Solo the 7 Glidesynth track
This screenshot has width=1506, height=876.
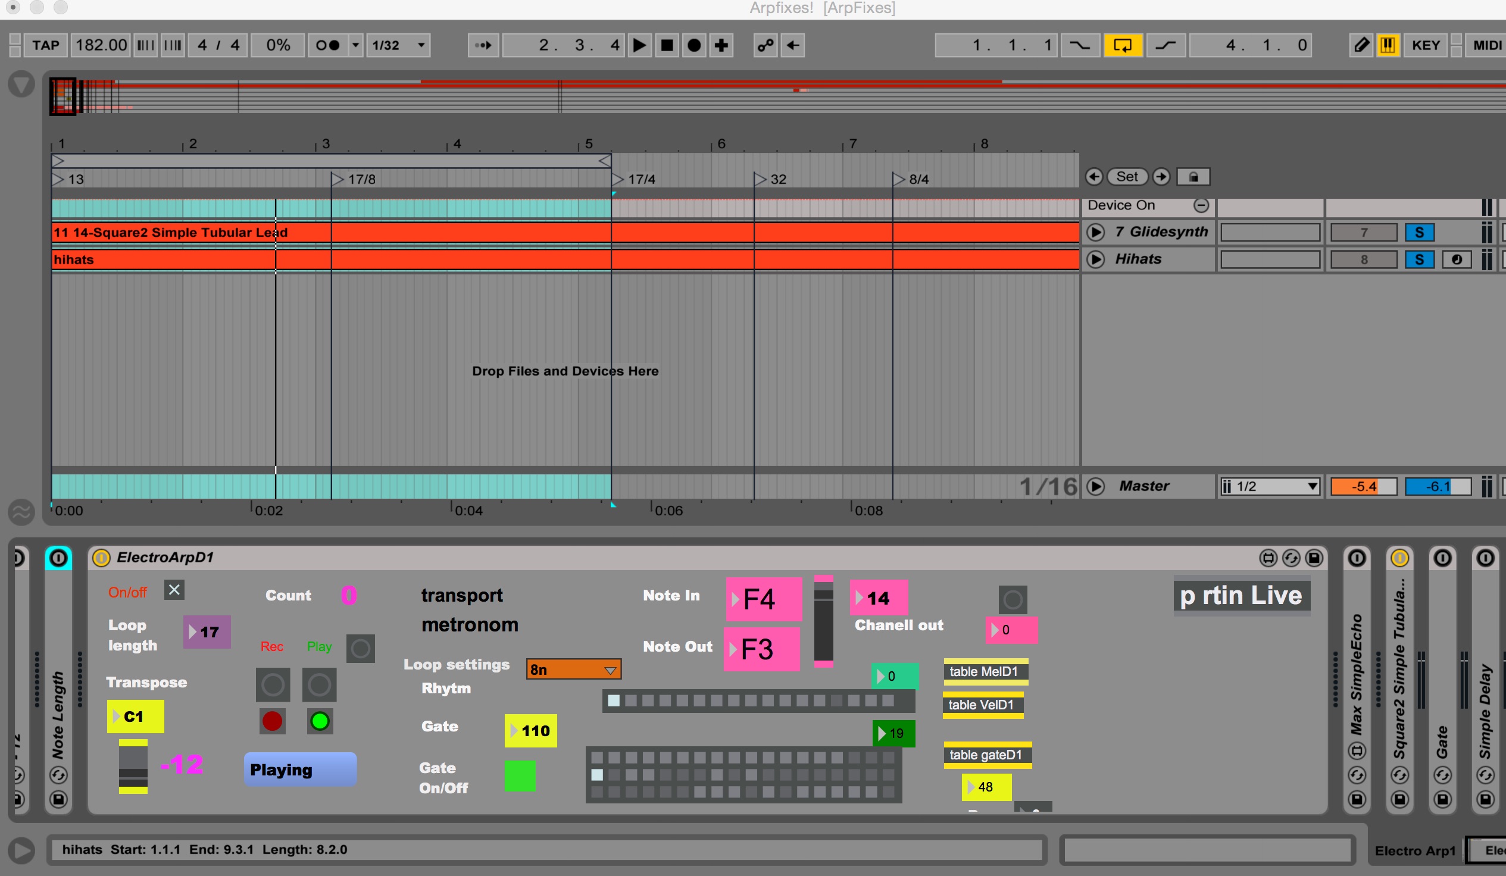coord(1418,233)
